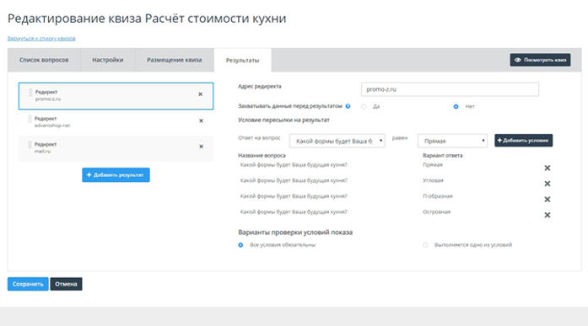Delete the Угловая answer condition
The image size is (588, 326).
click(x=548, y=184)
